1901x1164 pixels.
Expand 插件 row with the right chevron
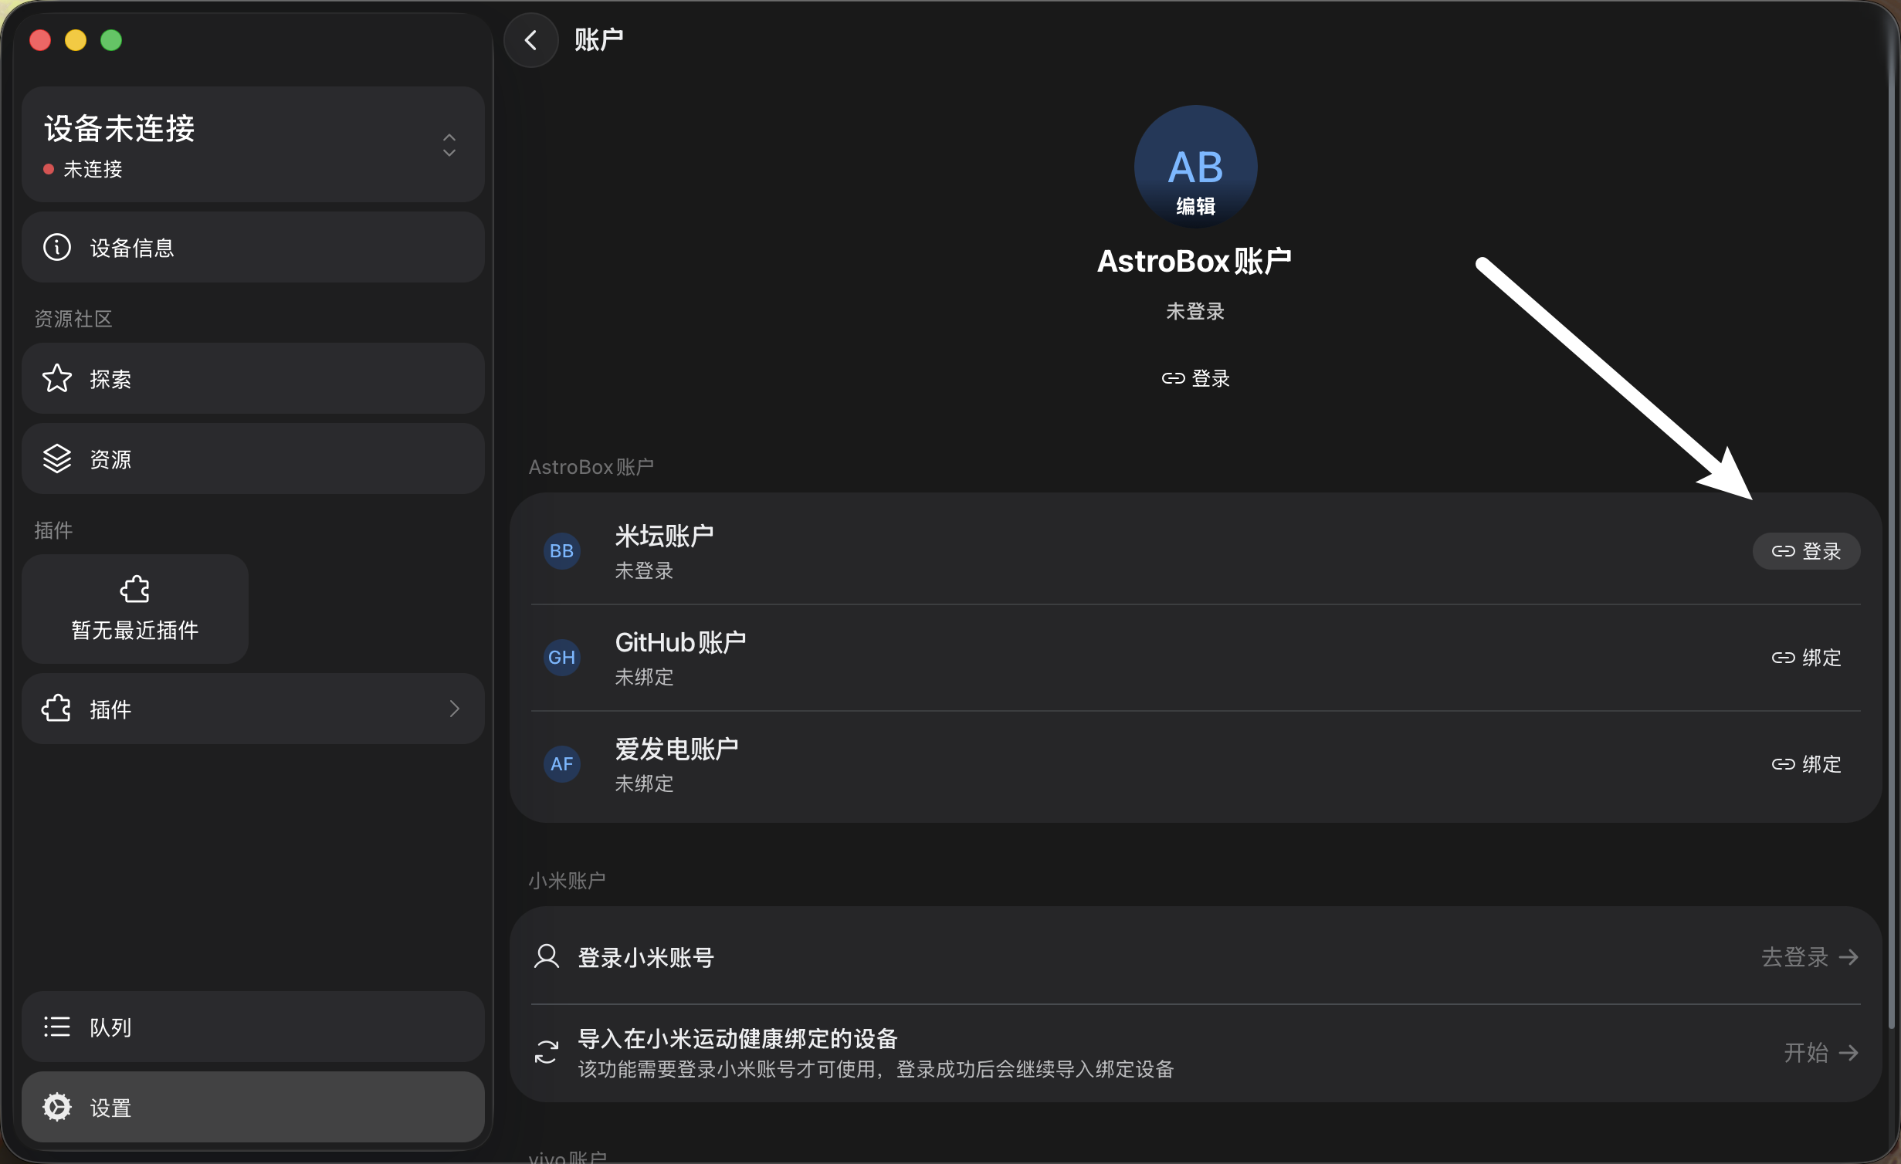point(455,709)
